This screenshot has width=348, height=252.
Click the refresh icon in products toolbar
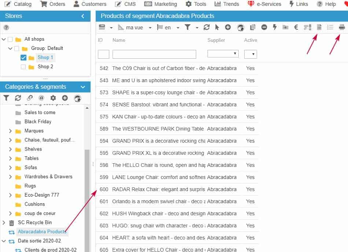[207, 27]
